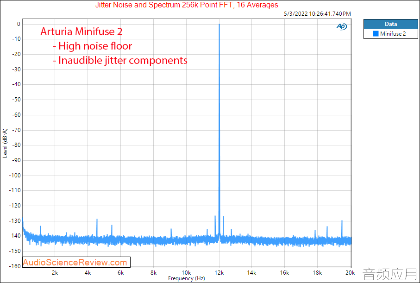Select the '-70' level tick label
420x283 pixels.
15,130
